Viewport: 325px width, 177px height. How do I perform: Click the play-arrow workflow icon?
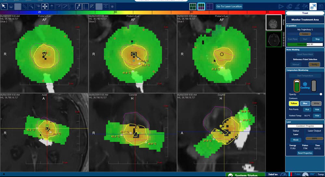281,6
